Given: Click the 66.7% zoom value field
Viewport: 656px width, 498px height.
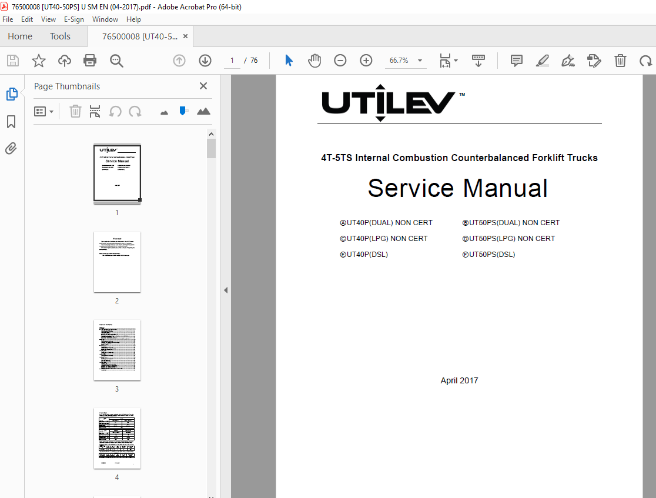Looking at the screenshot, I should coord(399,61).
